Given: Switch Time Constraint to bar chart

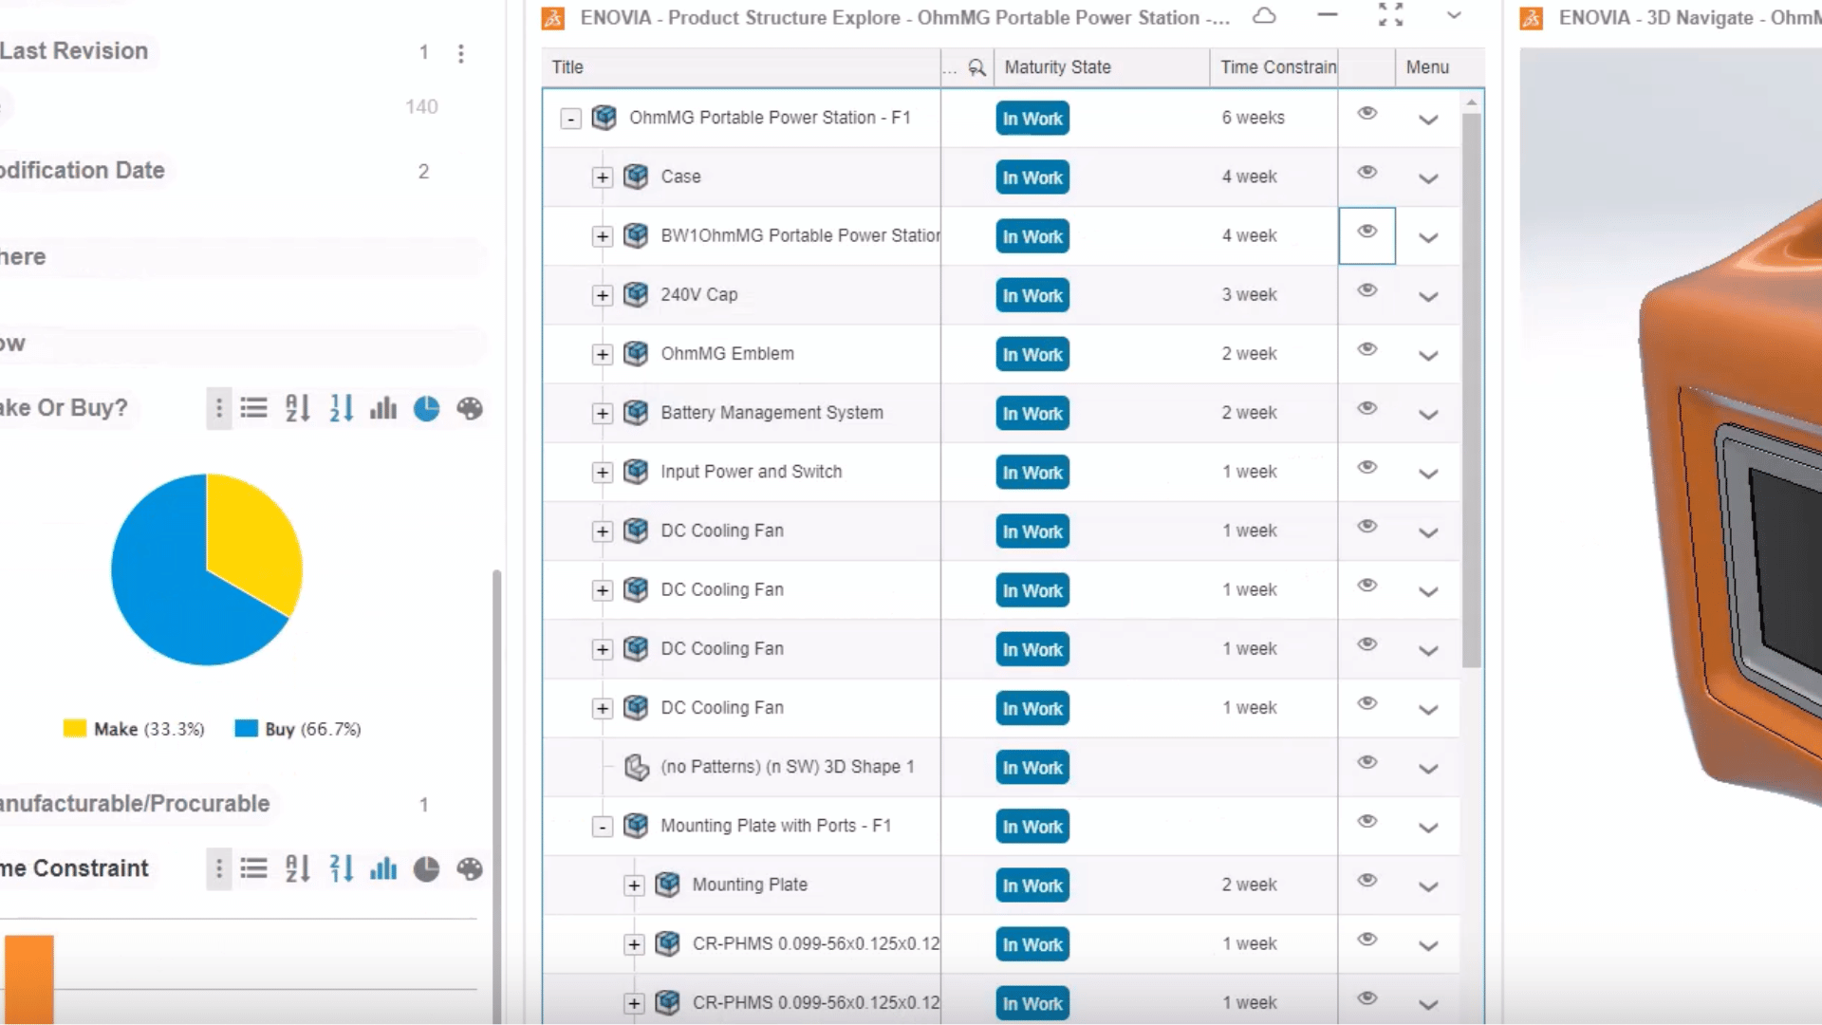Looking at the screenshot, I should (x=383, y=868).
